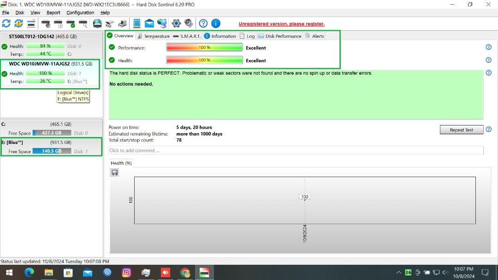The height and width of the screenshot is (280, 498).
Task: Open File Explorer from the taskbar
Action: point(48,272)
